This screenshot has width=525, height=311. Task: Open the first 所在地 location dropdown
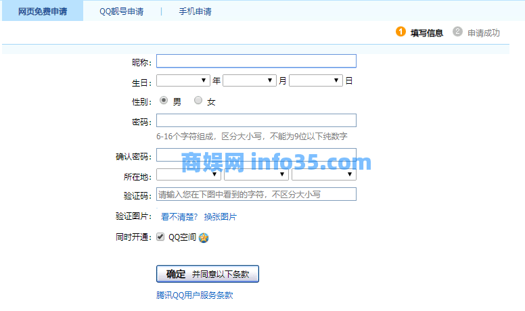(x=189, y=174)
